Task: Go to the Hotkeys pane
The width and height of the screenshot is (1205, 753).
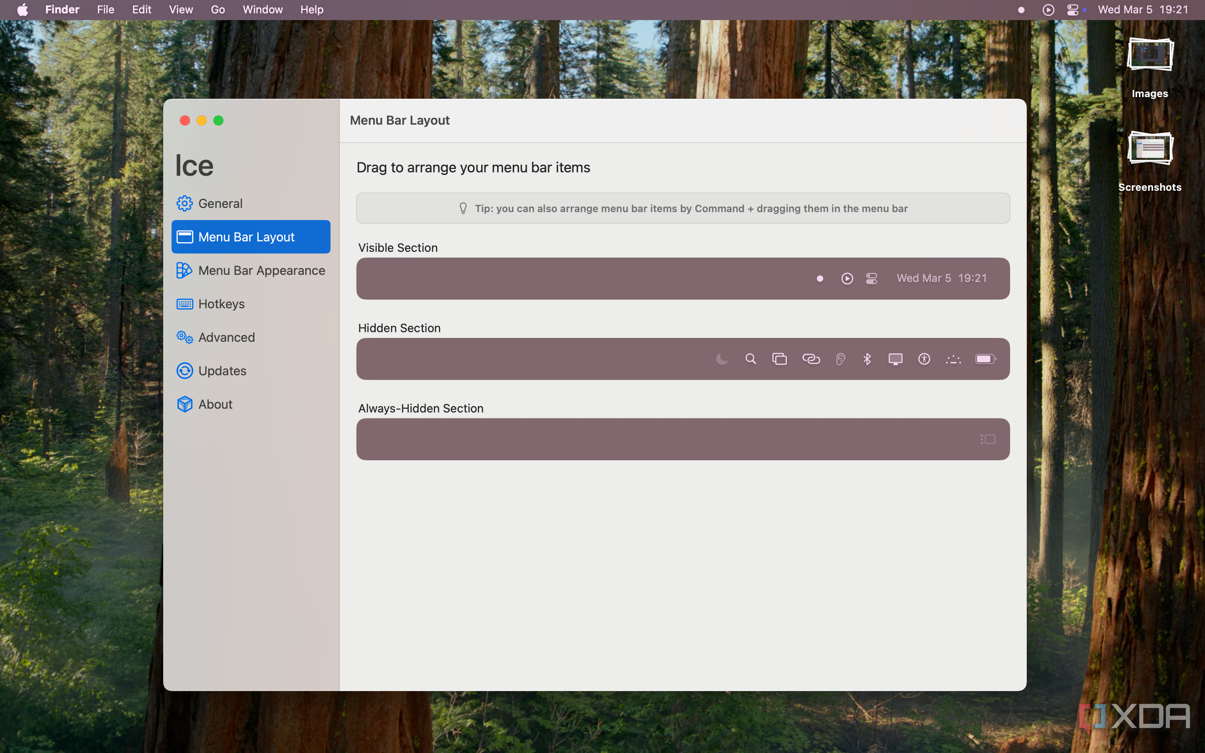Action: 251,304
